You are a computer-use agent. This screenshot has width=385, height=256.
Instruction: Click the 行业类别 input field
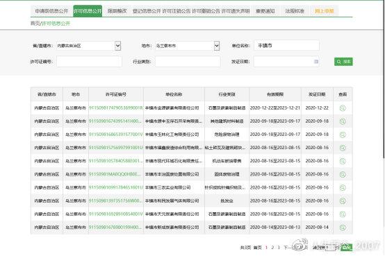pos(188,62)
